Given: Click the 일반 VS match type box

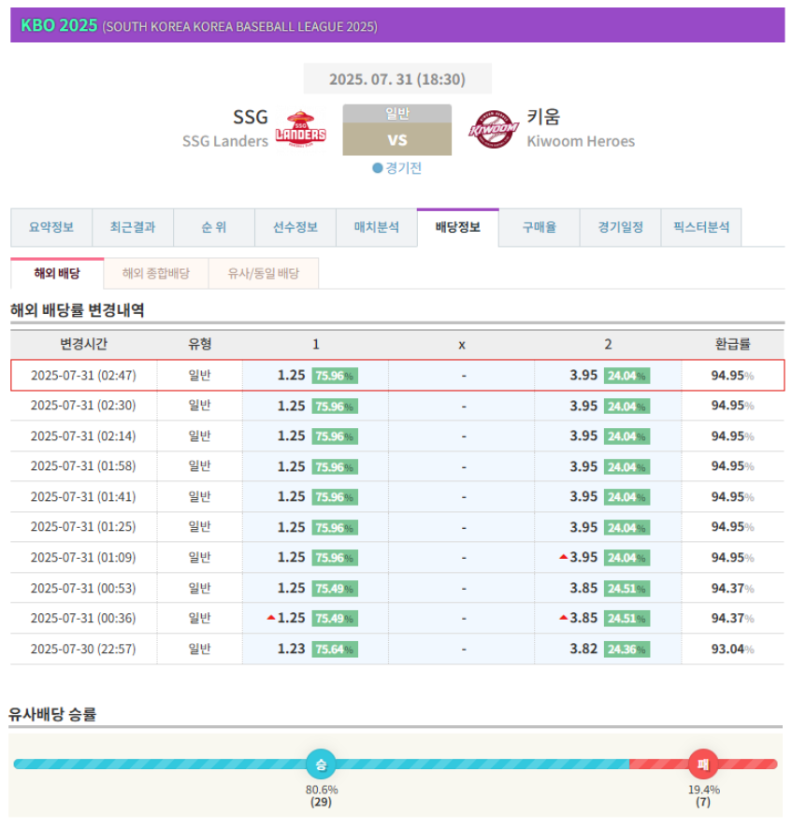Looking at the screenshot, I should pyautogui.click(x=397, y=130).
